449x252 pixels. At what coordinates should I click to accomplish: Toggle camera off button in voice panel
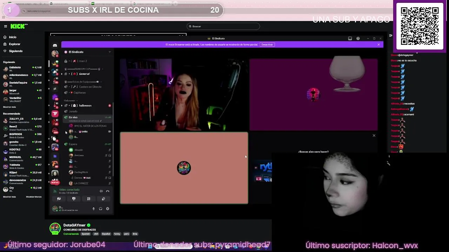click(59, 199)
